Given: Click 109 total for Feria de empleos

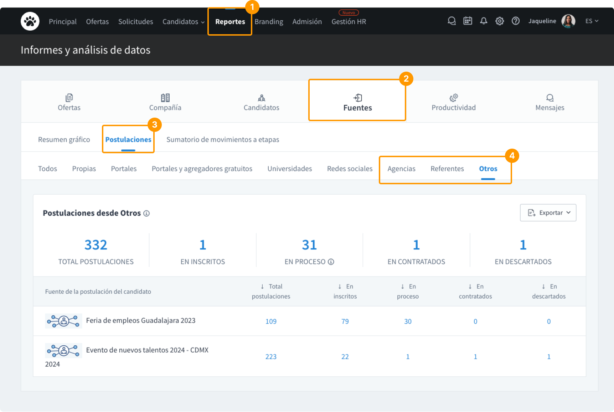Looking at the screenshot, I should coord(271,321).
